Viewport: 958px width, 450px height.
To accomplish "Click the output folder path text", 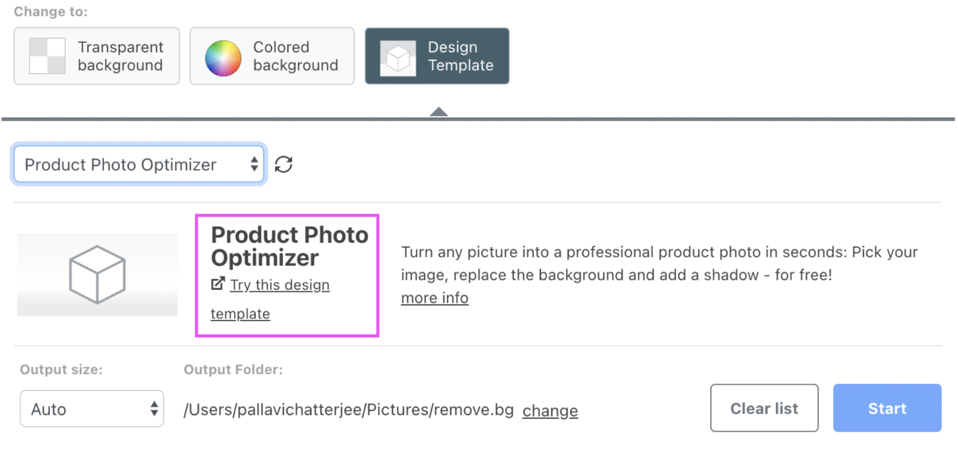I will point(349,409).
